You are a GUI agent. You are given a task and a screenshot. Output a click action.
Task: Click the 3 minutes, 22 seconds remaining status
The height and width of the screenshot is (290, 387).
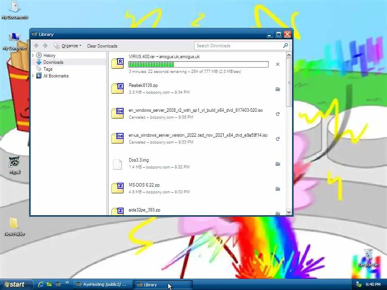pos(185,71)
